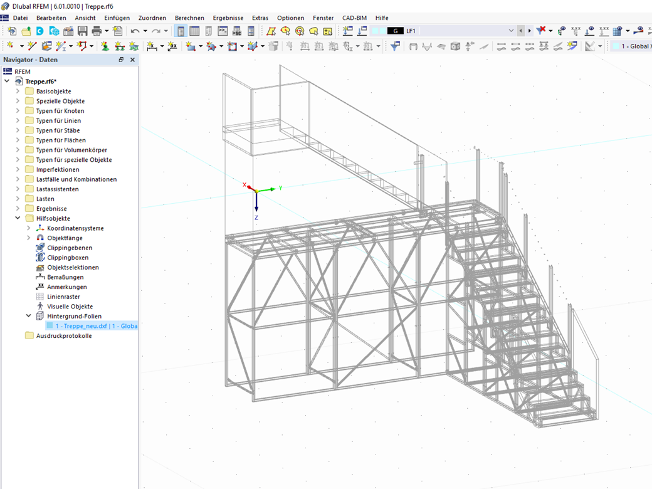652x489 pixels.
Task: Click the Bemaßungen dimension icon
Action: 40,277
